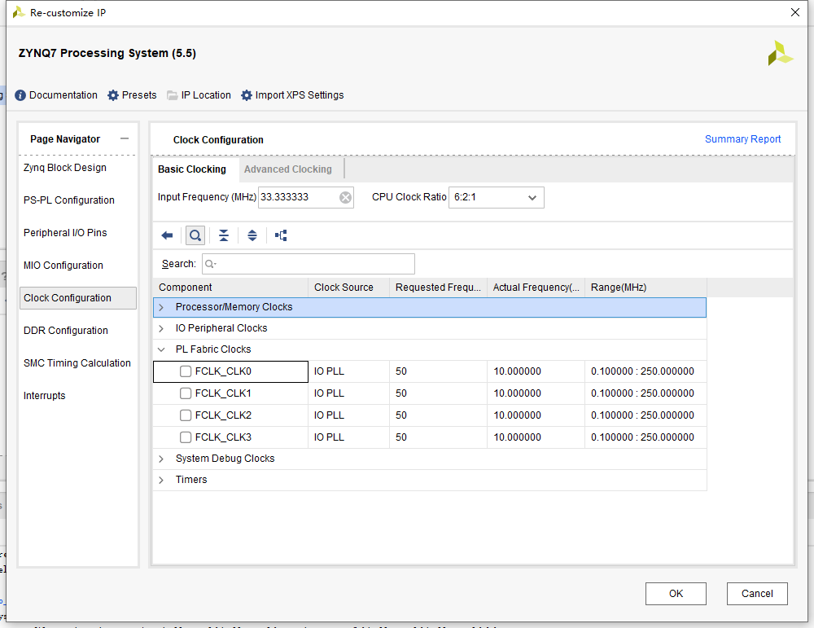Enable the FCLK_CLK1 checkbox

point(186,393)
